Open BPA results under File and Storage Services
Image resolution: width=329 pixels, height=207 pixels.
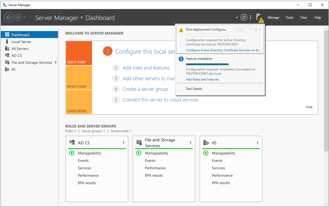click(x=154, y=175)
